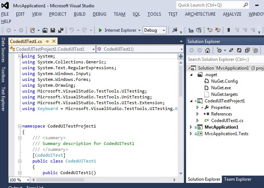Image resolution: width=264 pixels, height=188 pixels.
Task: Click Refresh in the Solution Explorer toolbar
Action: (x=239, y=50)
